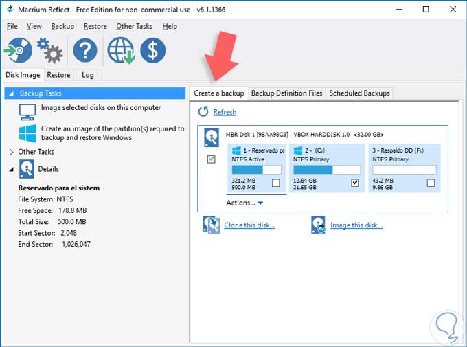Click the Free Space 178.8 MB value
The image size is (467, 347).
[72, 210]
